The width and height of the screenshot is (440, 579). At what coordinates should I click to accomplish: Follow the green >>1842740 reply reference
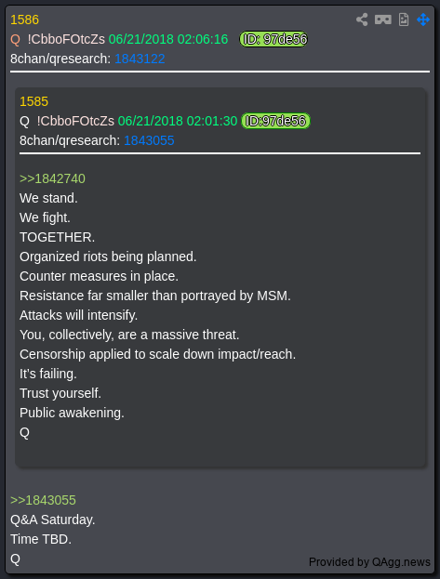(52, 178)
